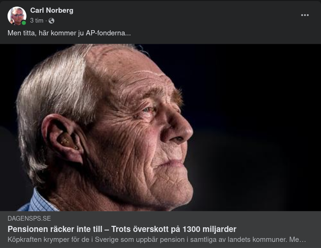Click the DAGENSPS.SE source domain label
321x248 pixels.
click(29, 219)
